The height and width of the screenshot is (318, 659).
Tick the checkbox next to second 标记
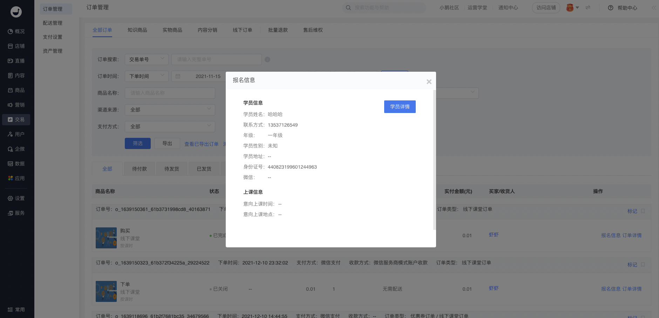point(643,265)
